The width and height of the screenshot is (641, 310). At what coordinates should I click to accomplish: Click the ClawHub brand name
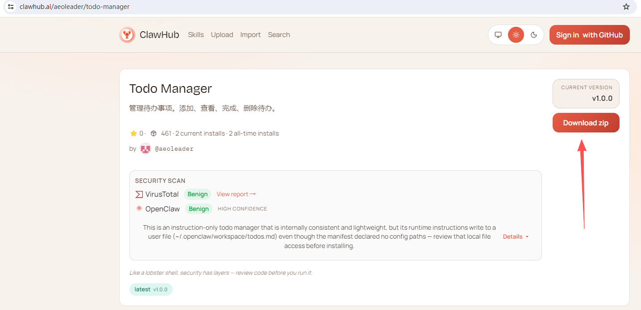point(159,35)
